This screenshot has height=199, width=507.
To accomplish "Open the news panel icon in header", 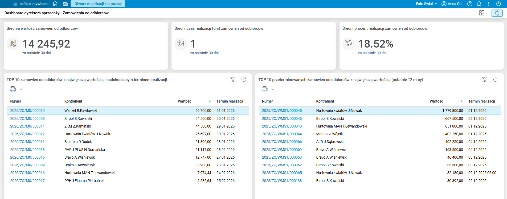I will point(65,4).
